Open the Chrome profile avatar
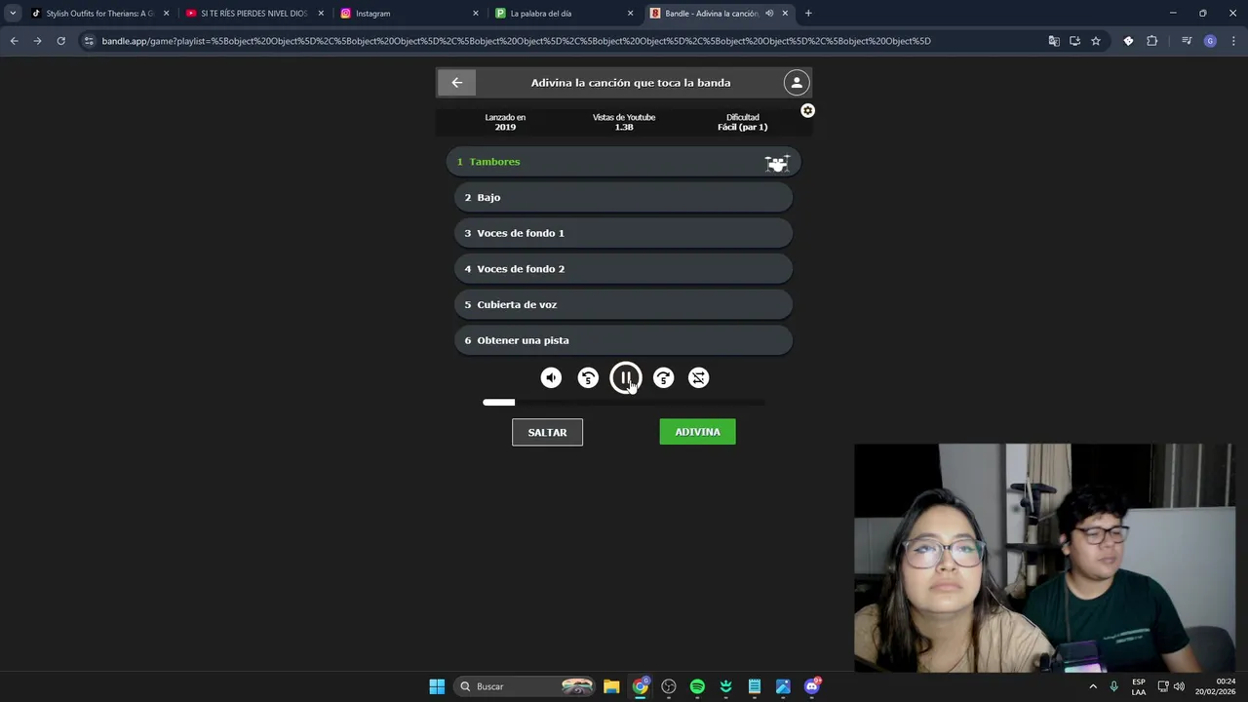Image resolution: width=1248 pixels, height=702 pixels. click(x=1210, y=41)
